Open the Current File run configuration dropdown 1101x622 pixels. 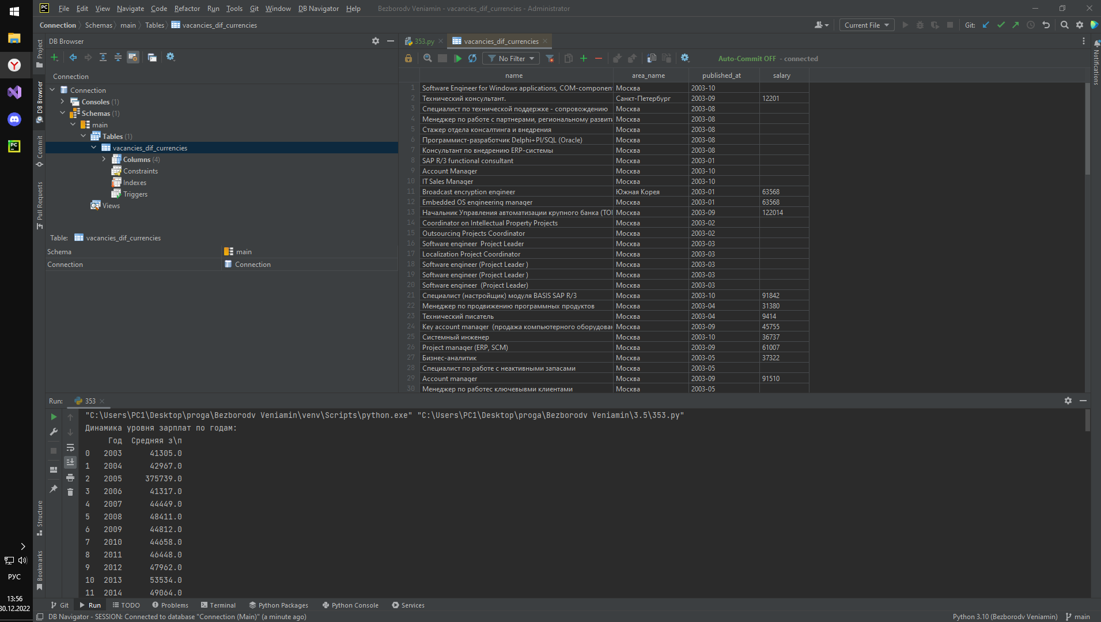[866, 25]
